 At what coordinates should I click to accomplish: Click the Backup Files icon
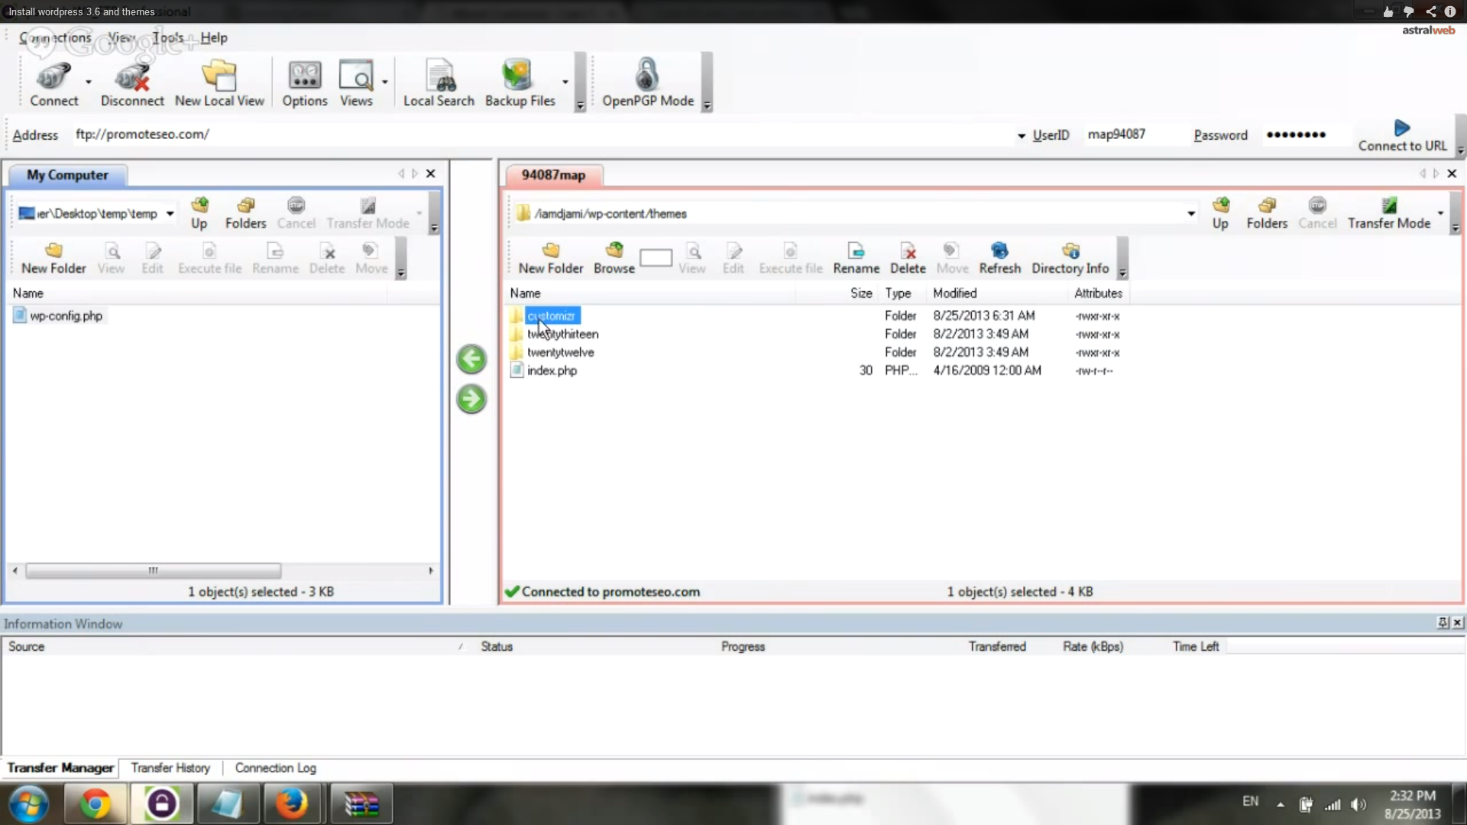click(x=520, y=83)
